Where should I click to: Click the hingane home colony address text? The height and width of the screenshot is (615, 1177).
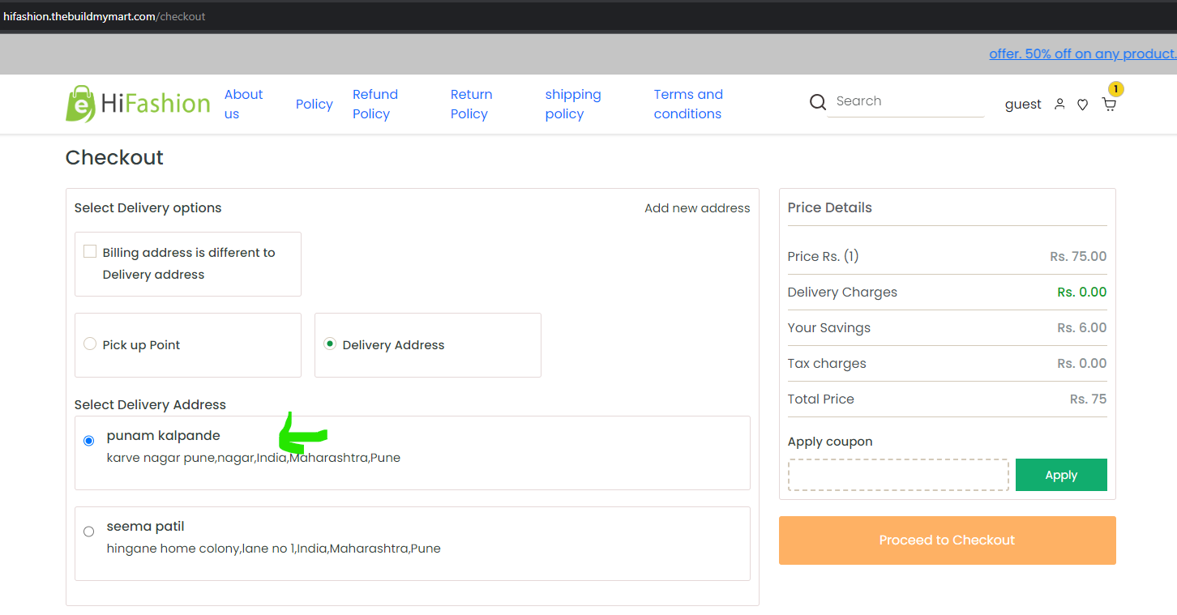point(274,549)
